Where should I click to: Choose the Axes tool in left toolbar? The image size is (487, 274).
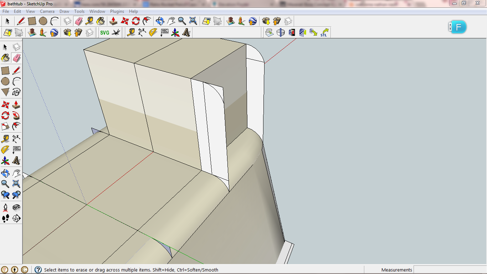(5, 161)
